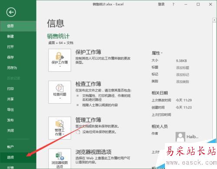
Task: Select 共享 in the left sidebar
Action: click(18, 99)
